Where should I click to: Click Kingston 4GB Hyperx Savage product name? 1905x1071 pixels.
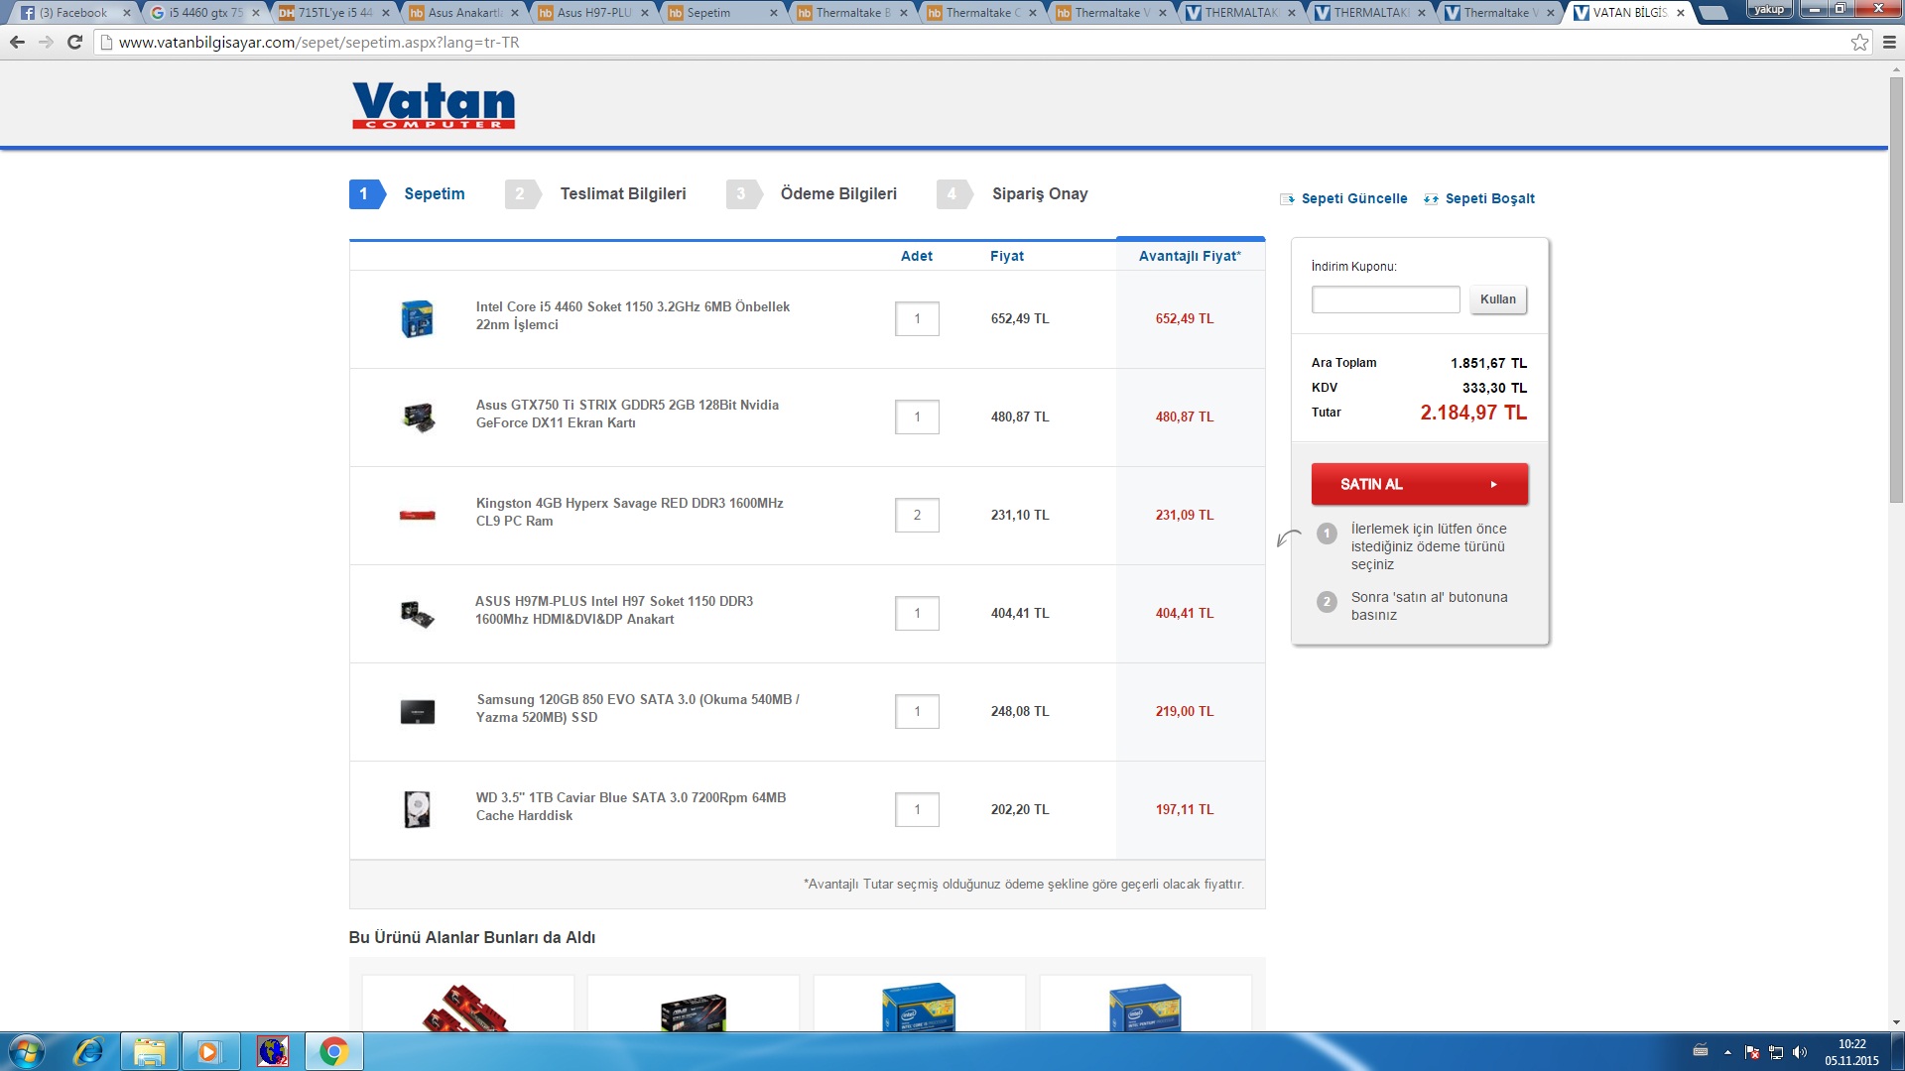tap(629, 512)
